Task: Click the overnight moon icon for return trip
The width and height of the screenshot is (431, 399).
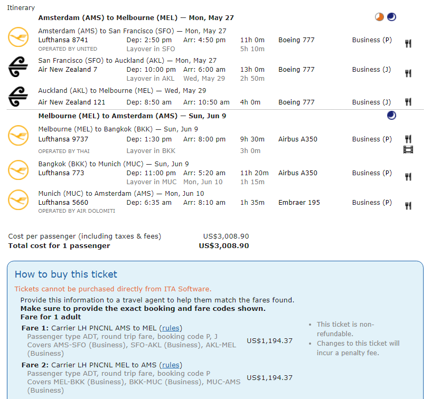Action: coord(391,116)
